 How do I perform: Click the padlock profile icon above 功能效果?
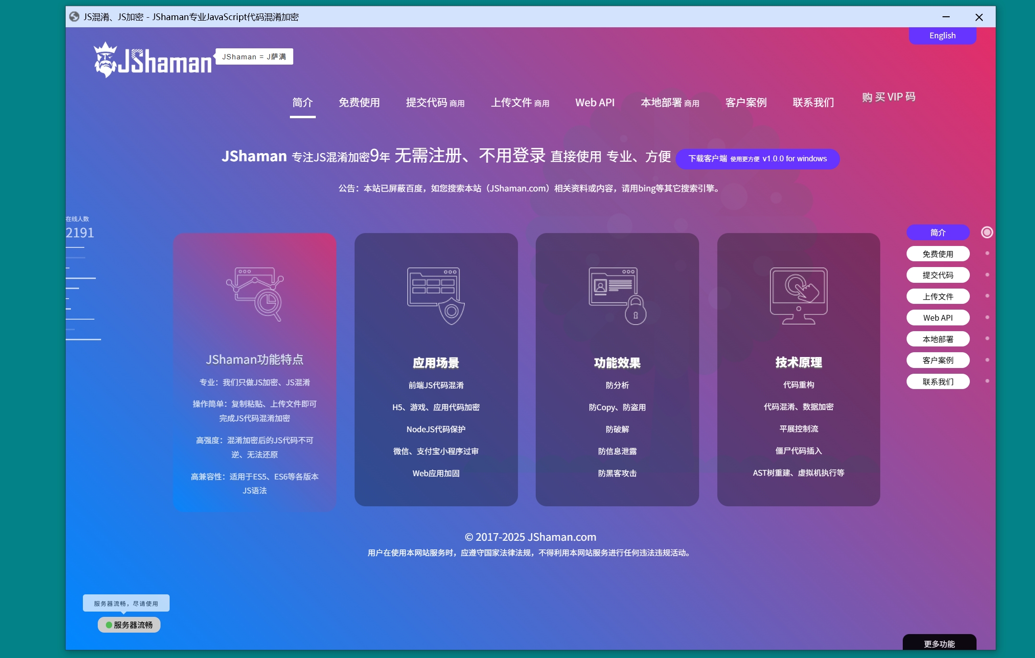[x=617, y=295]
